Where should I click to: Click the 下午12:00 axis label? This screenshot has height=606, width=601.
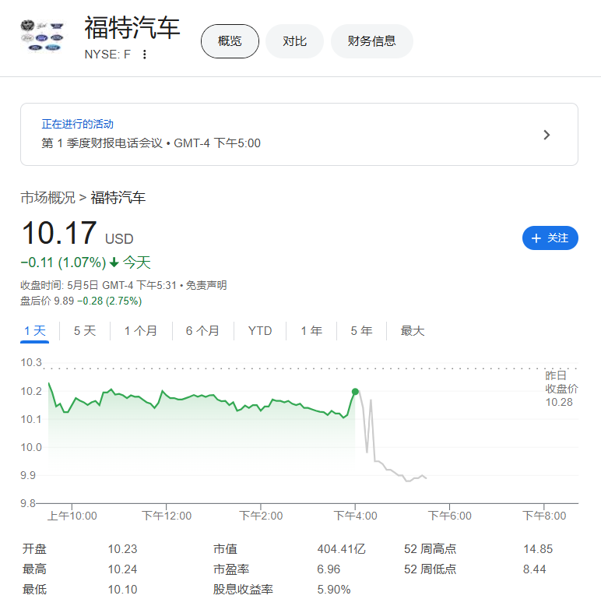(x=167, y=516)
